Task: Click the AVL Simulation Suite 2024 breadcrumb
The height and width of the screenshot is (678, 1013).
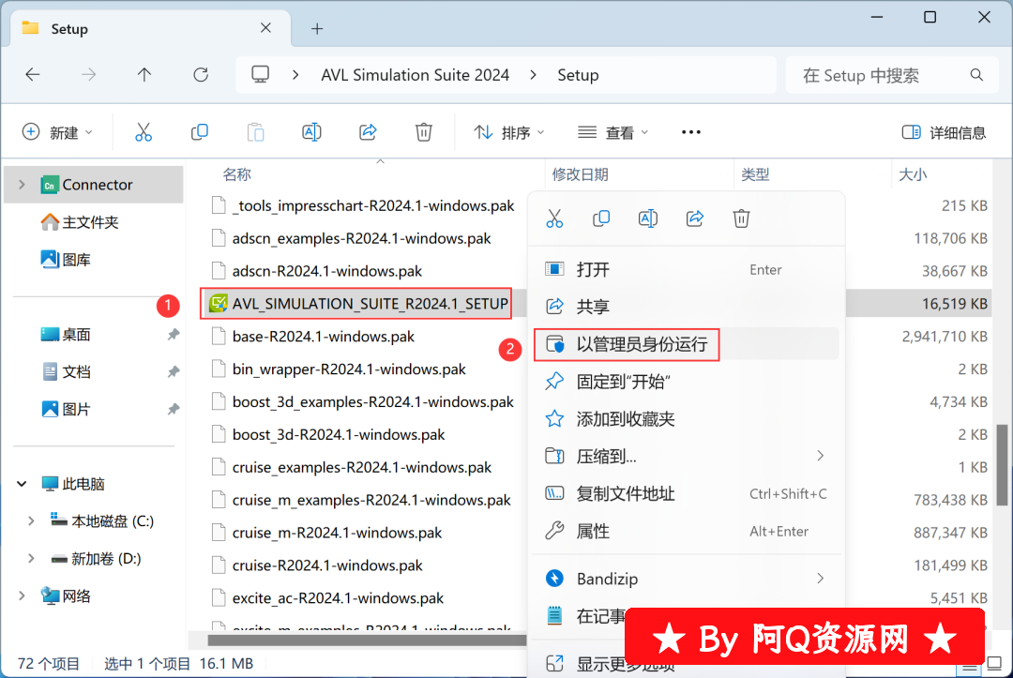Action: click(x=416, y=75)
